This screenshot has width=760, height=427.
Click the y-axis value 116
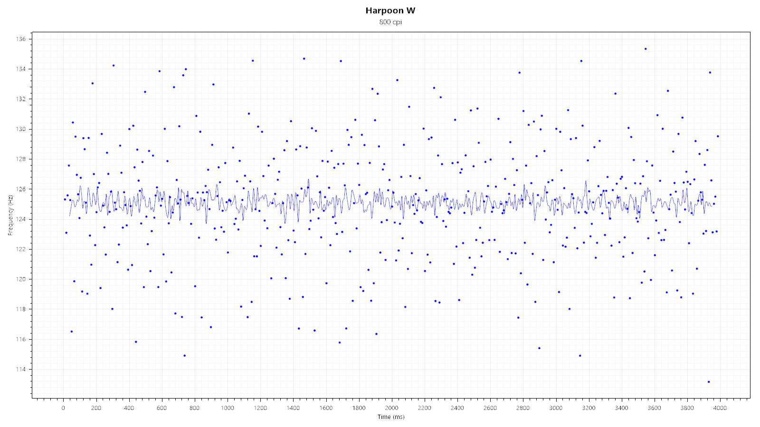[x=21, y=339]
